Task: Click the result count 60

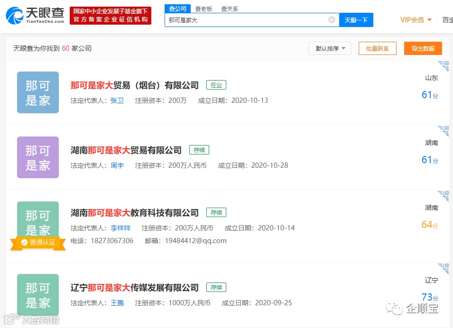Action: 65,48
